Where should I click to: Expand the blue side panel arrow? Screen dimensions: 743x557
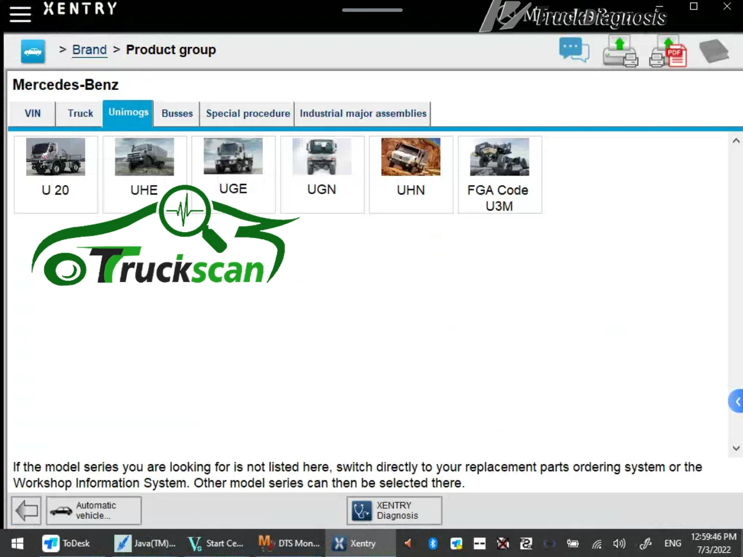[736, 402]
